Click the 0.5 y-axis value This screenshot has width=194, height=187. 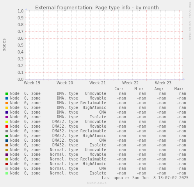click(21, 45)
